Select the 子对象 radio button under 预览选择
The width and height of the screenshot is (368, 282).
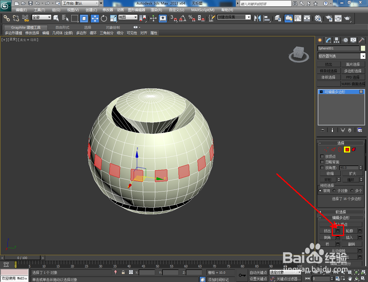pos(335,190)
